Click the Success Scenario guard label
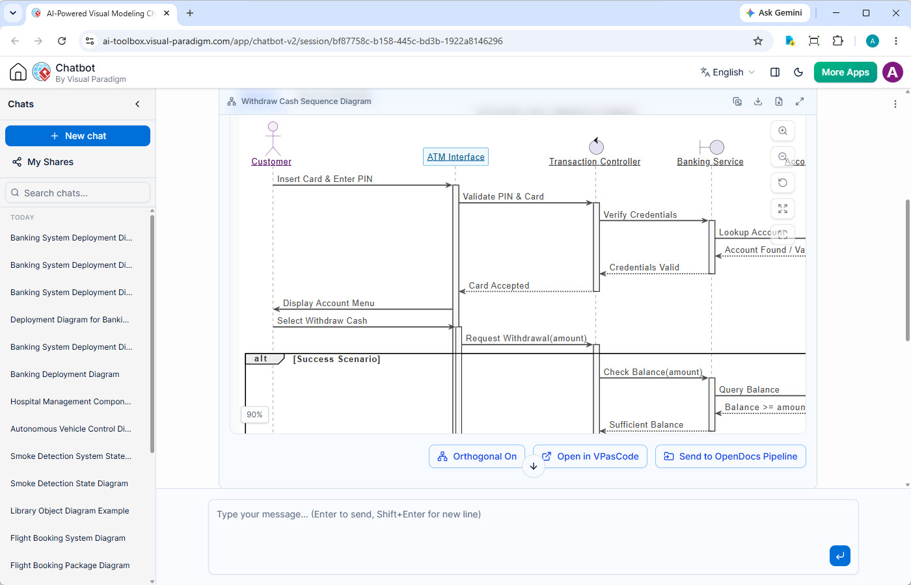The height and width of the screenshot is (585, 911). coord(336,359)
